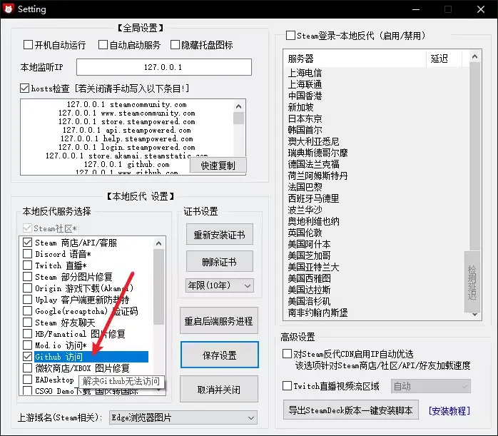The height and width of the screenshot is (436, 498).
Task: Check Steam登录-本地反代 option
Action: [x=290, y=36]
